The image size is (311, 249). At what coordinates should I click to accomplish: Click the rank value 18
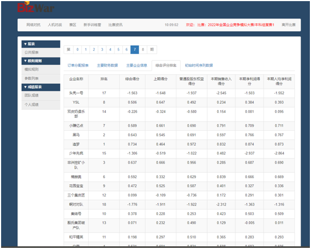[104, 204]
